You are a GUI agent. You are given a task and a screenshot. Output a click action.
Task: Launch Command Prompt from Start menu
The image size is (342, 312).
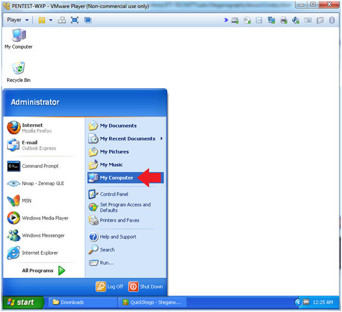(42, 166)
